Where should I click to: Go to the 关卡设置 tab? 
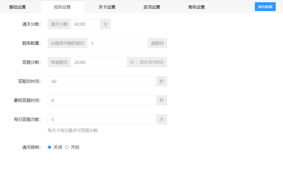click(107, 7)
